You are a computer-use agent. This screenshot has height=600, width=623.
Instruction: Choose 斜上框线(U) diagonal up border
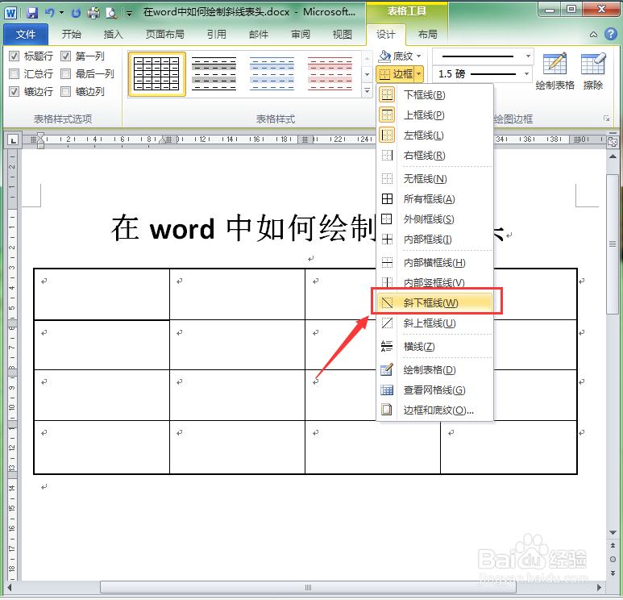point(434,323)
